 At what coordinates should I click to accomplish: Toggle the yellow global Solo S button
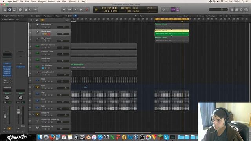tap(43, 20)
